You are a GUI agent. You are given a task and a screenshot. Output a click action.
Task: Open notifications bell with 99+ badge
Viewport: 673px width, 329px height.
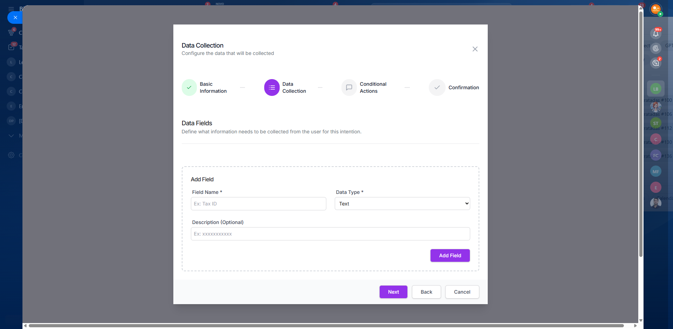pyautogui.click(x=655, y=34)
